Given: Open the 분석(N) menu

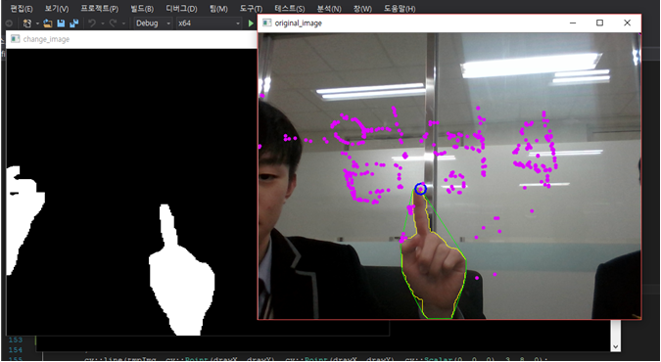Looking at the screenshot, I should (329, 9).
